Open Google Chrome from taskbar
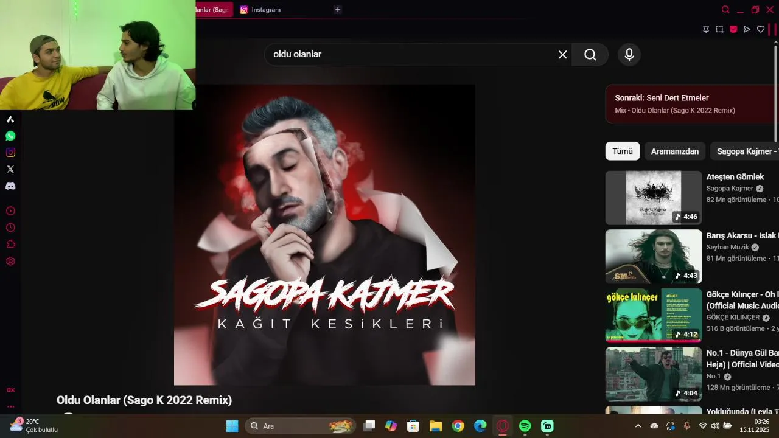The height and width of the screenshot is (438, 779). click(x=458, y=426)
